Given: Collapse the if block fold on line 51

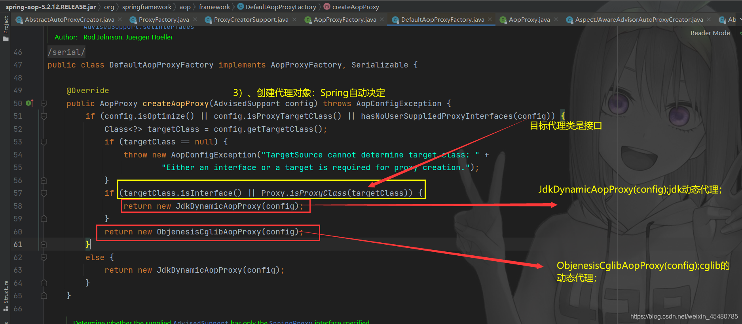Looking at the screenshot, I should (x=44, y=116).
